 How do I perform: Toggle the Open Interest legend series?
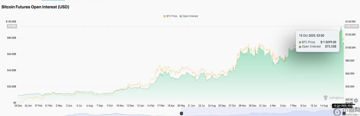(x=190, y=16)
